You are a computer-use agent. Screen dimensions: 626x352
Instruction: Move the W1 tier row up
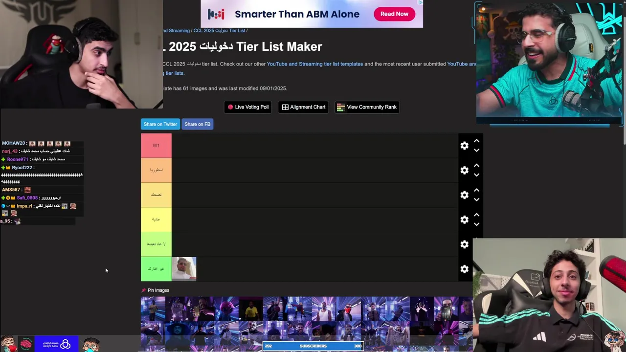pos(476,141)
